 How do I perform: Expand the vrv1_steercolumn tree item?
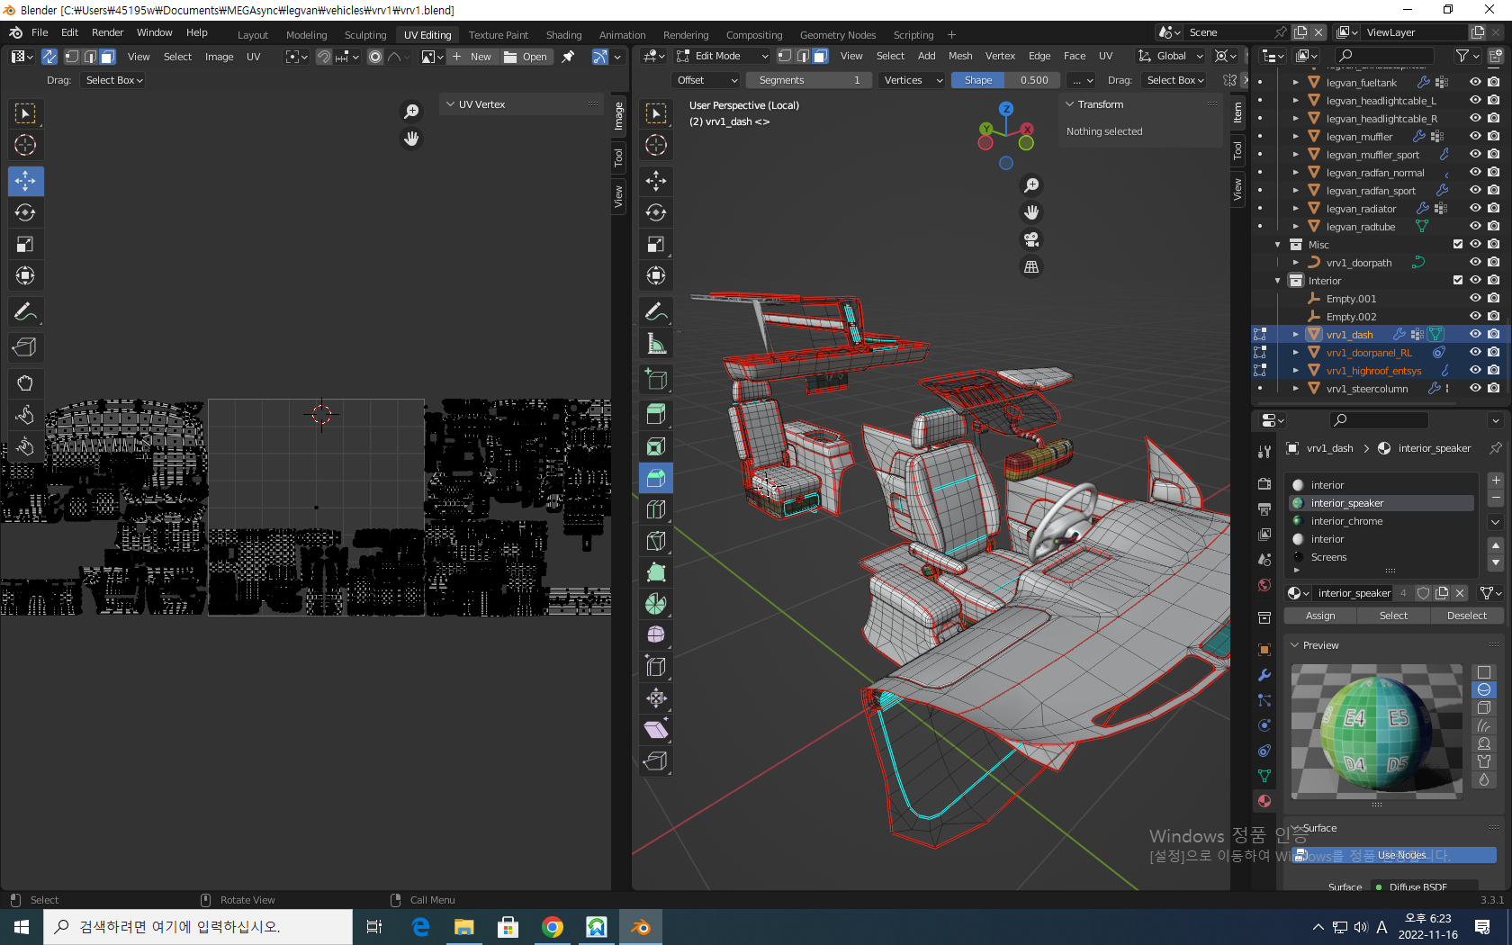[x=1296, y=389]
